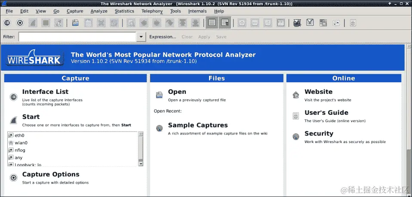The image size is (412, 197).
Task: Click Open in the Files panel
Action: click(x=177, y=92)
